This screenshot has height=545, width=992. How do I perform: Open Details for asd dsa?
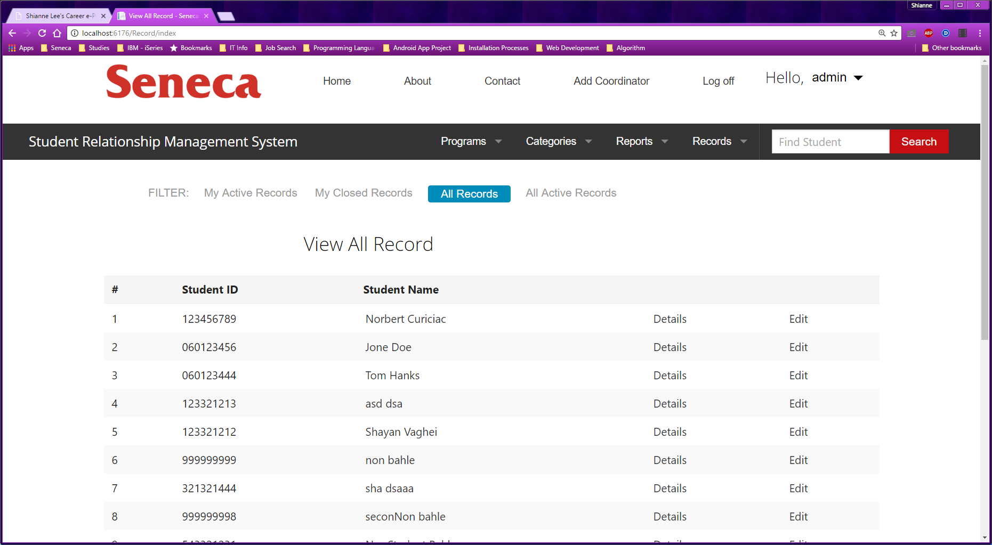670,404
